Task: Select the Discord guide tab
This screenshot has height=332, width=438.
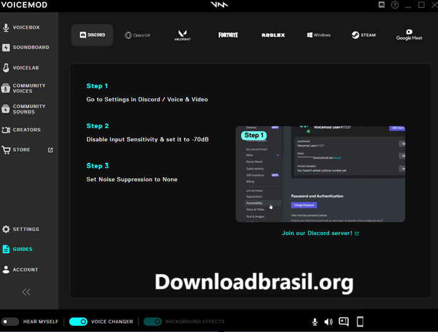Action: coord(92,35)
